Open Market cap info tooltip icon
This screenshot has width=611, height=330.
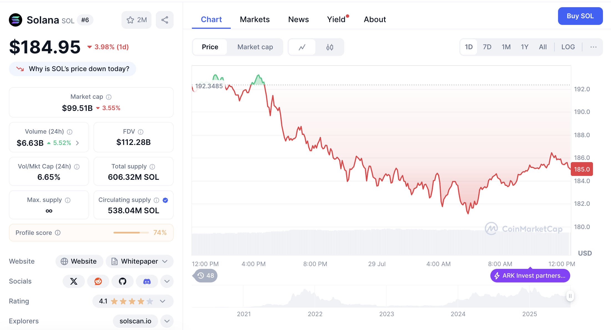(x=109, y=97)
